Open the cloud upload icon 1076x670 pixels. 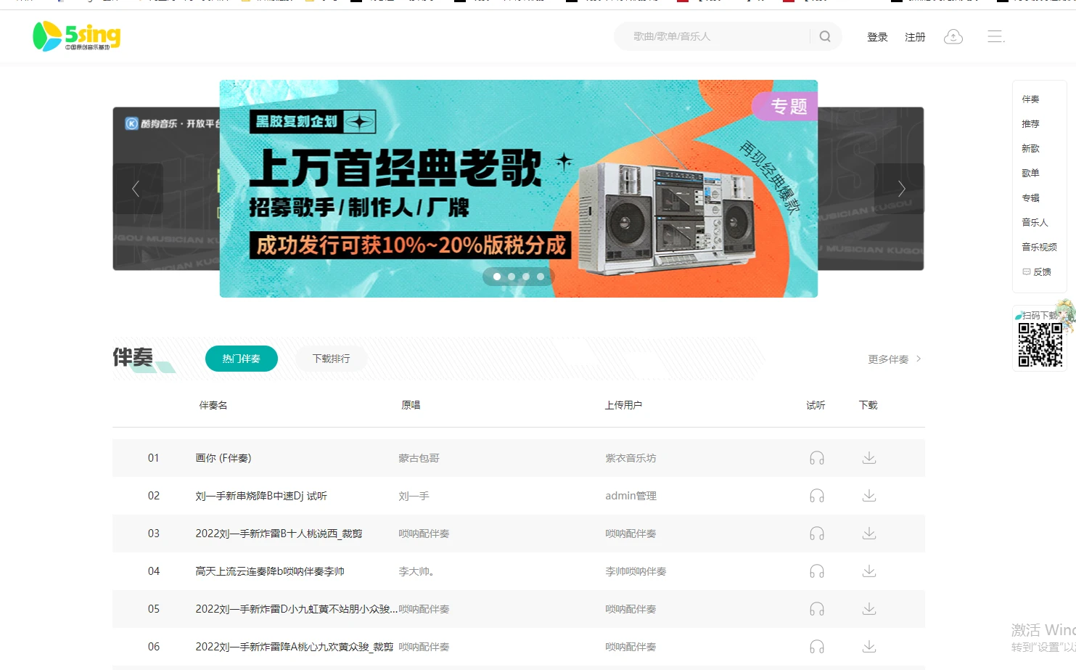(953, 36)
